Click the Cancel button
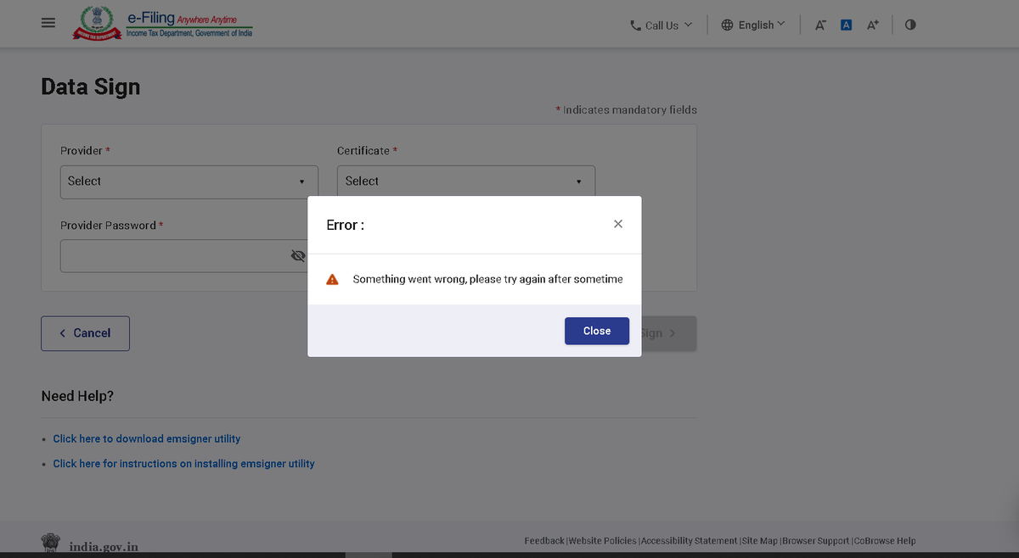 [85, 333]
